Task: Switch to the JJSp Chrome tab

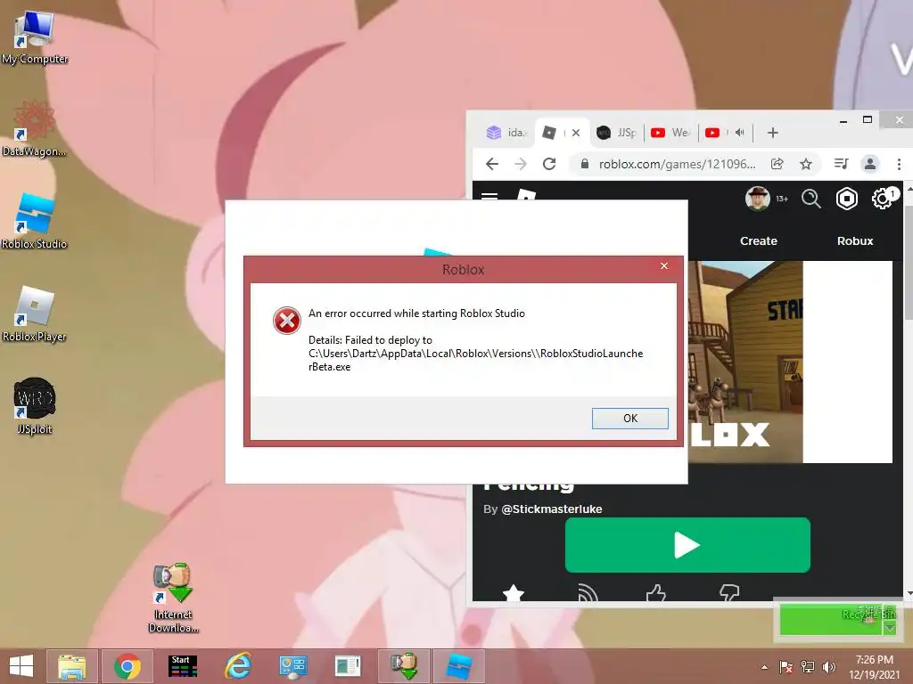Action: click(x=617, y=133)
